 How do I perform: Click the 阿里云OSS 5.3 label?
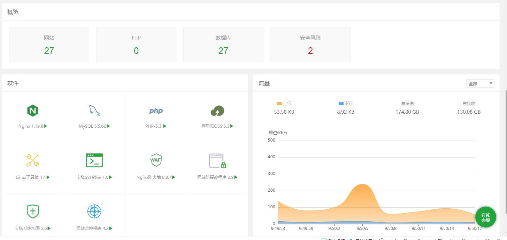215,126
